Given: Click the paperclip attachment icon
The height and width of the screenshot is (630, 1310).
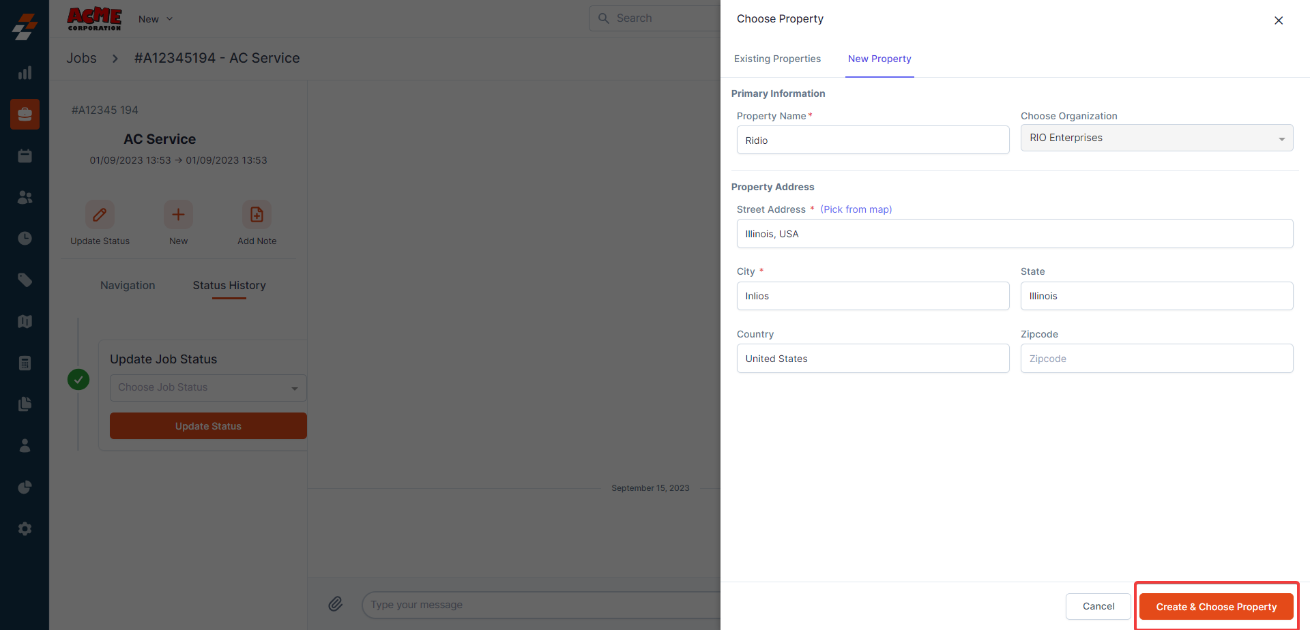Looking at the screenshot, I should coord(335,604).
